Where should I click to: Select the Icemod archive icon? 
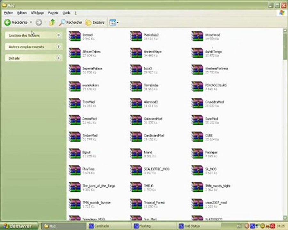tap(75, 36)
